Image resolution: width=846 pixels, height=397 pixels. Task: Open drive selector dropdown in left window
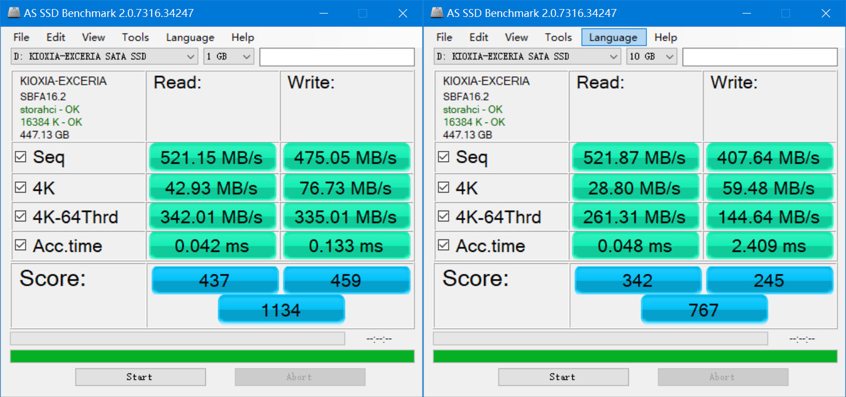[x=104, y=56]
